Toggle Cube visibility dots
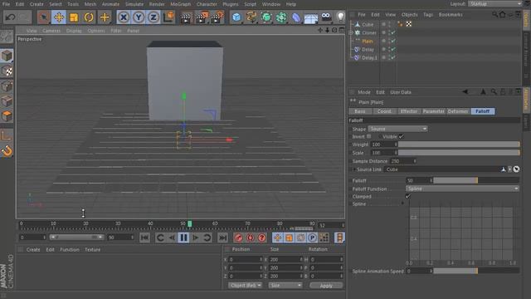Image resolution: width=531 pixels, height=299 pixels. pos(389,24)
